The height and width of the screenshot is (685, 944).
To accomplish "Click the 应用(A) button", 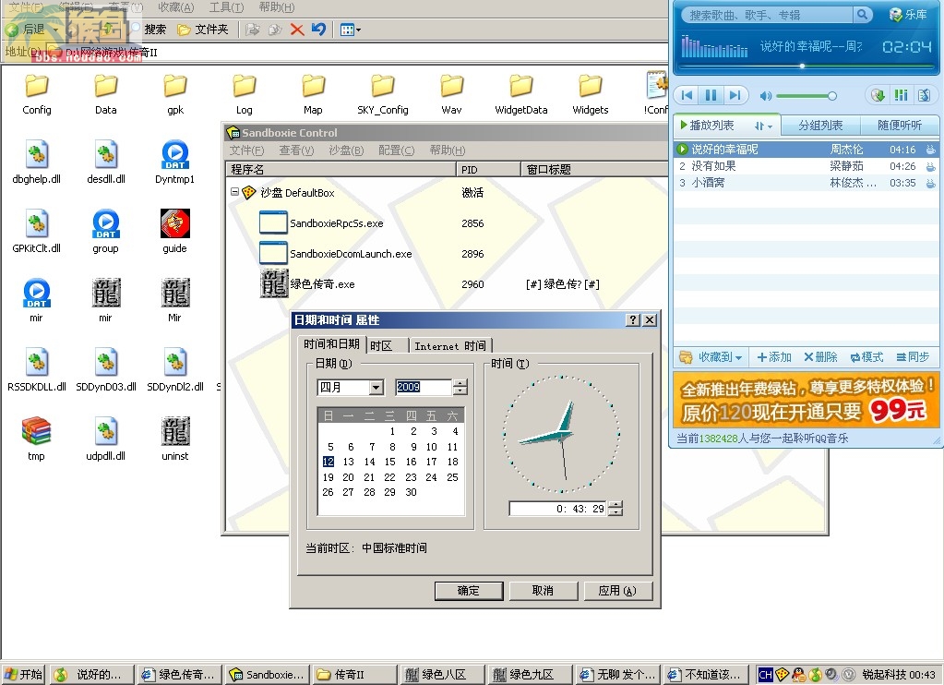I will 617,591.
